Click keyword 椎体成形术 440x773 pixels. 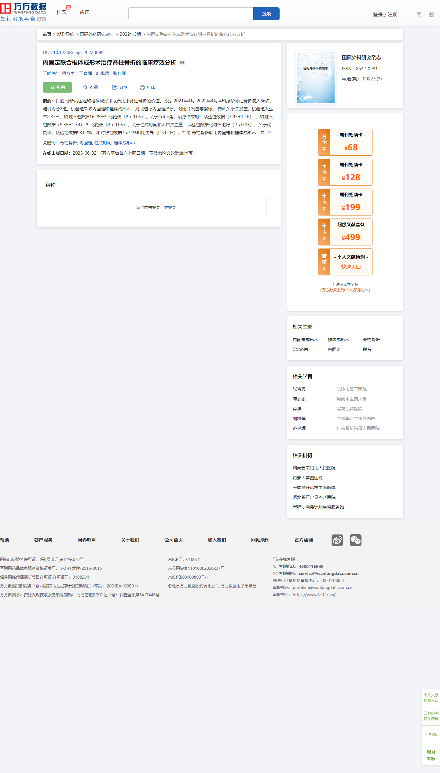pos(124,143)
